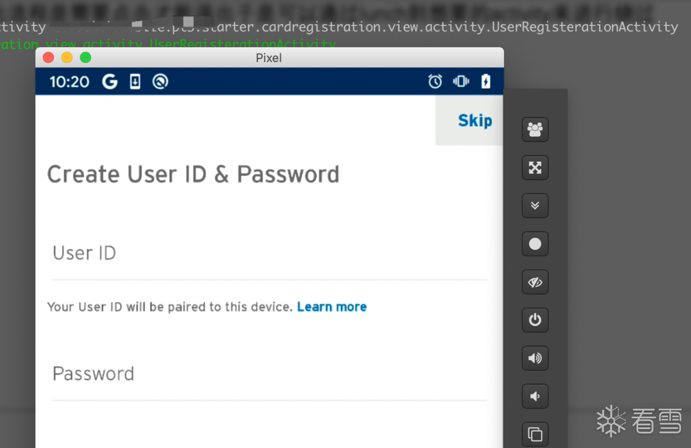Click the fullscreen expand arrows icon

pyautogui.click(x=535, y=168)
